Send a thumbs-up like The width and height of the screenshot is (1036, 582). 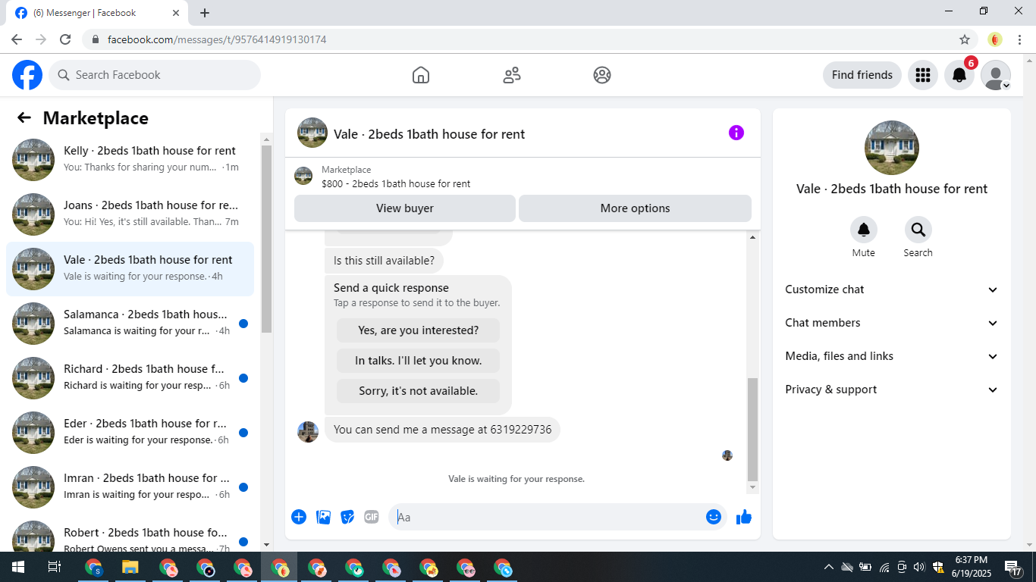pos(744,517)
